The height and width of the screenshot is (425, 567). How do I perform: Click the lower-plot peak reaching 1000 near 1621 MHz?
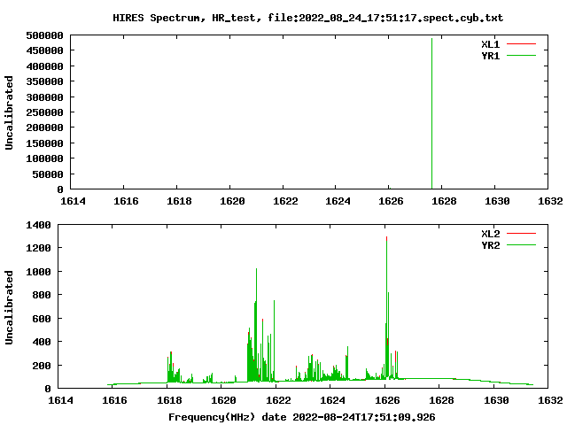click(256, 325)
